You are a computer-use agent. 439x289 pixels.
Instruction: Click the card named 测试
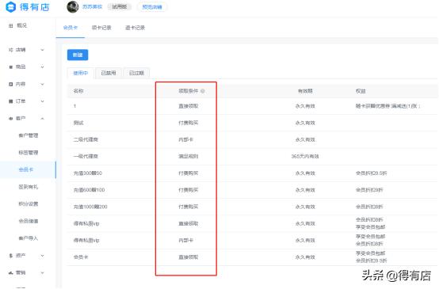tap(78, 123)
